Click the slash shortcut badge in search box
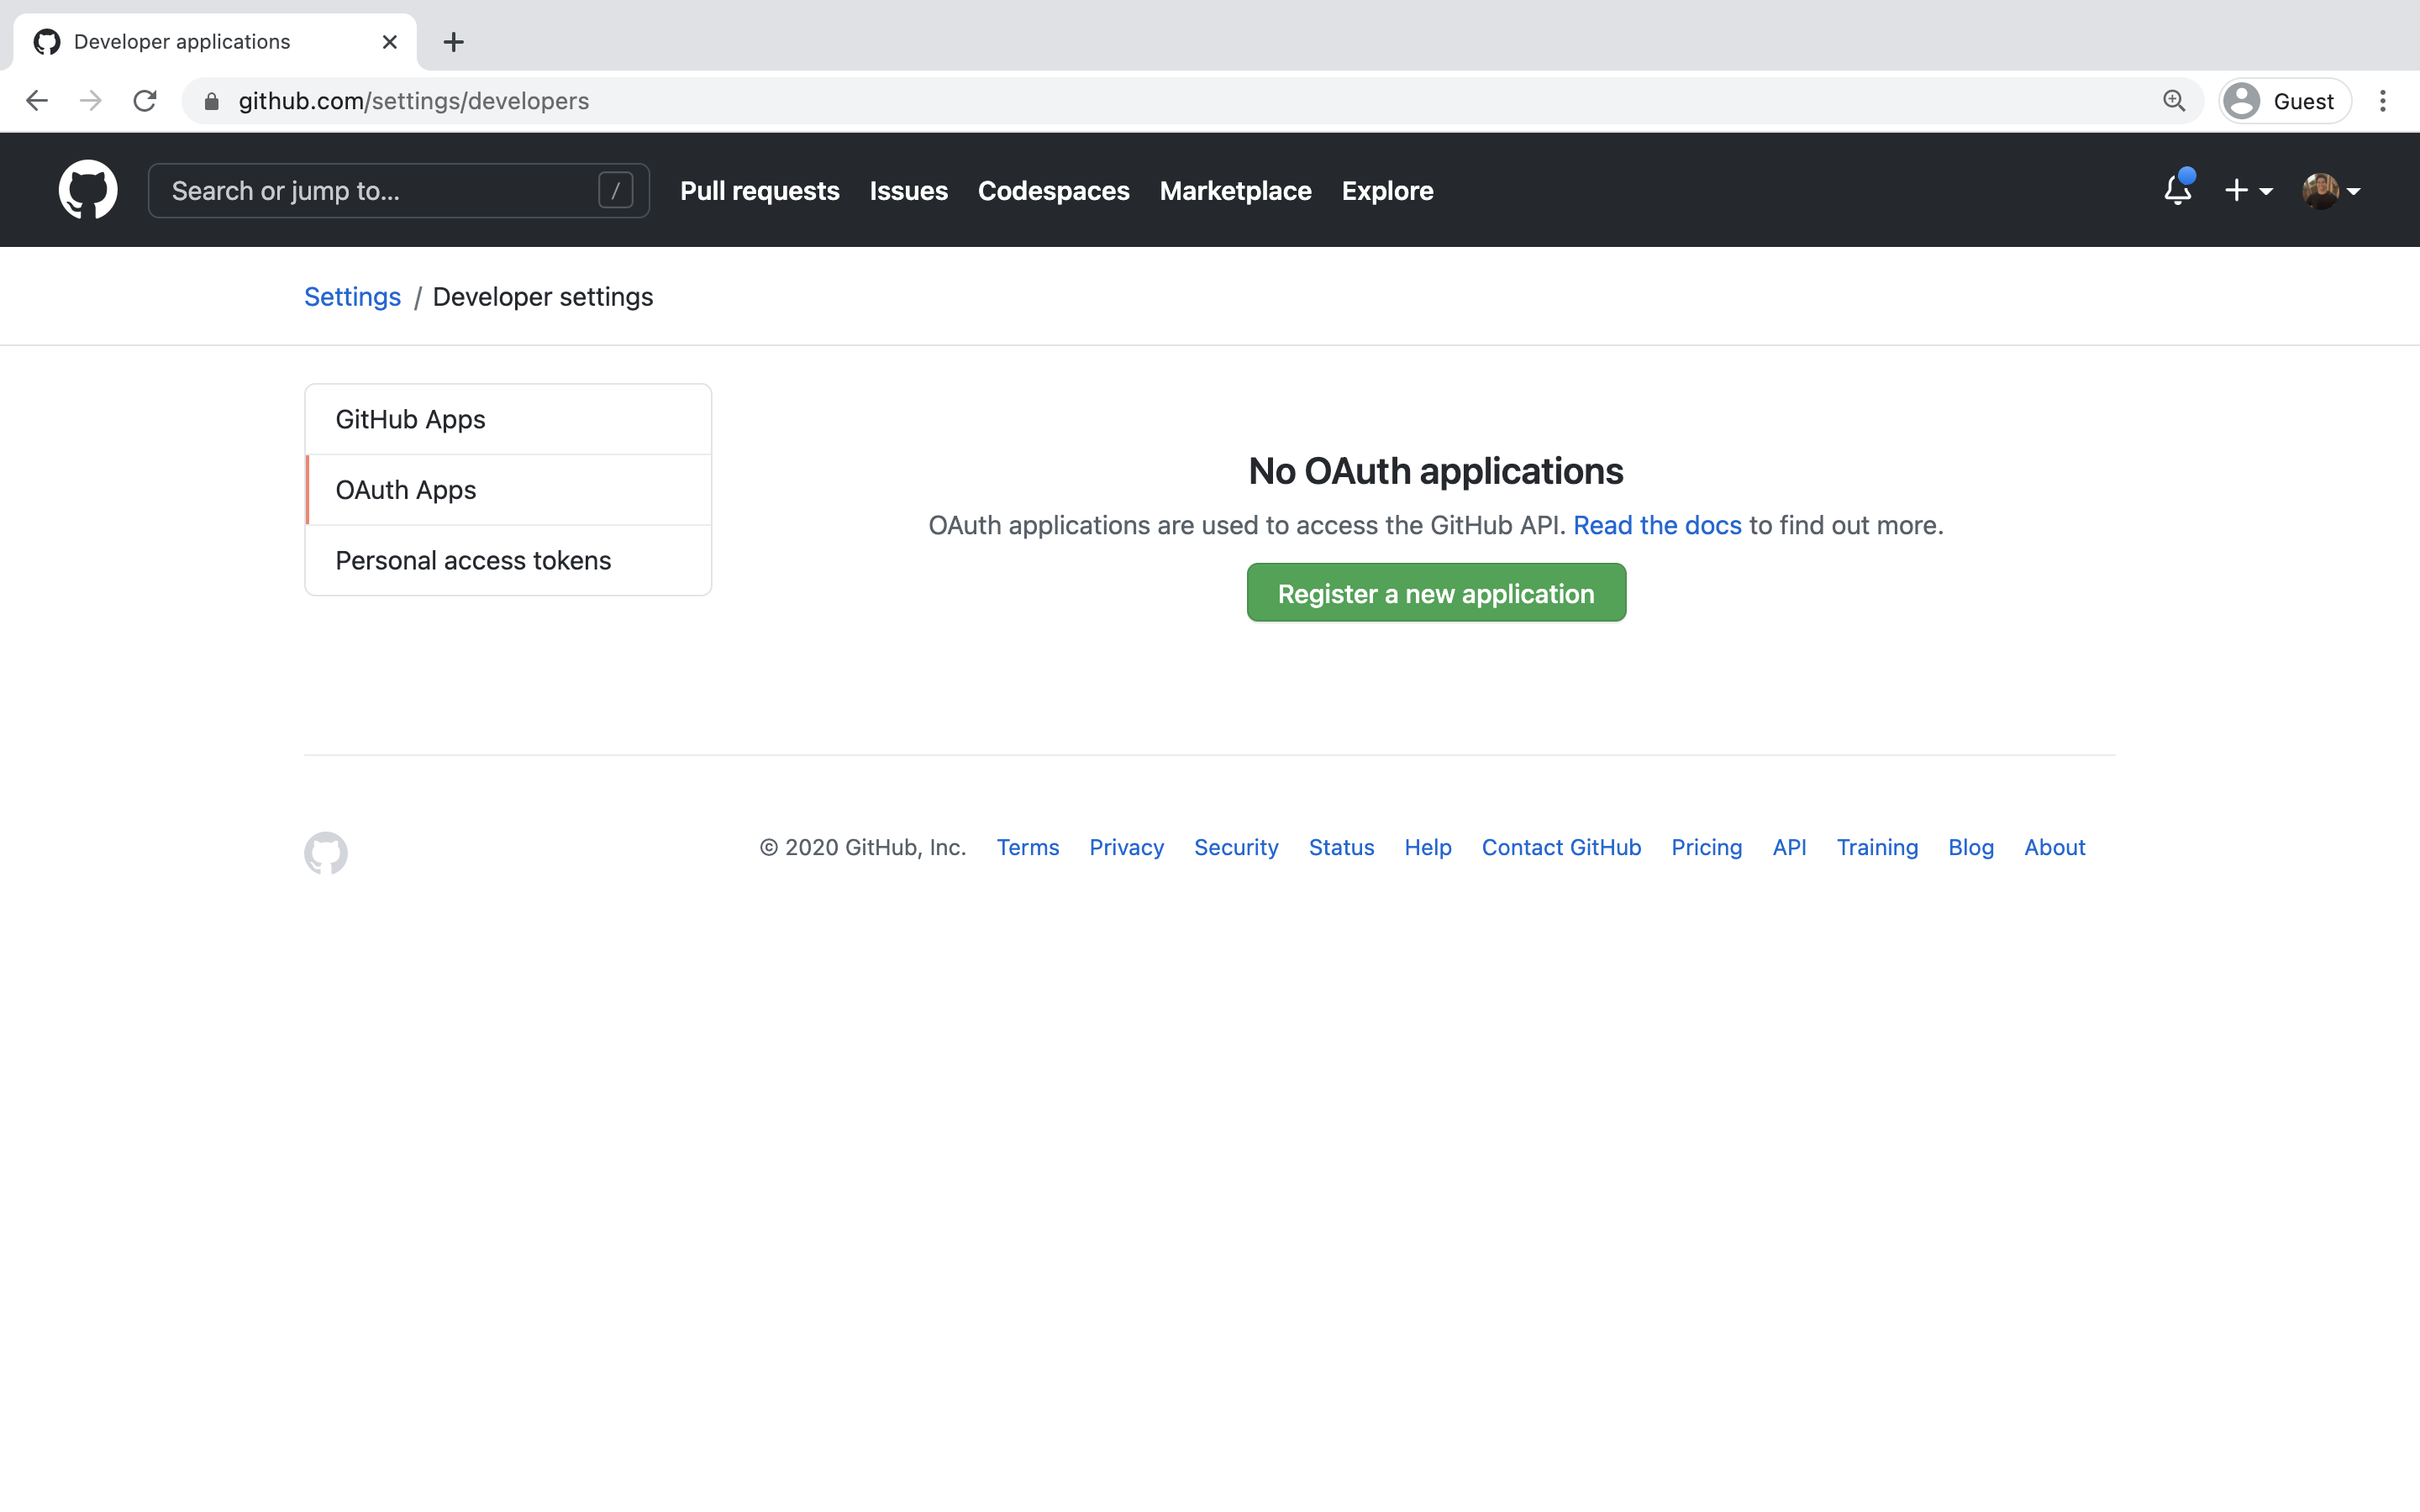 615,190
